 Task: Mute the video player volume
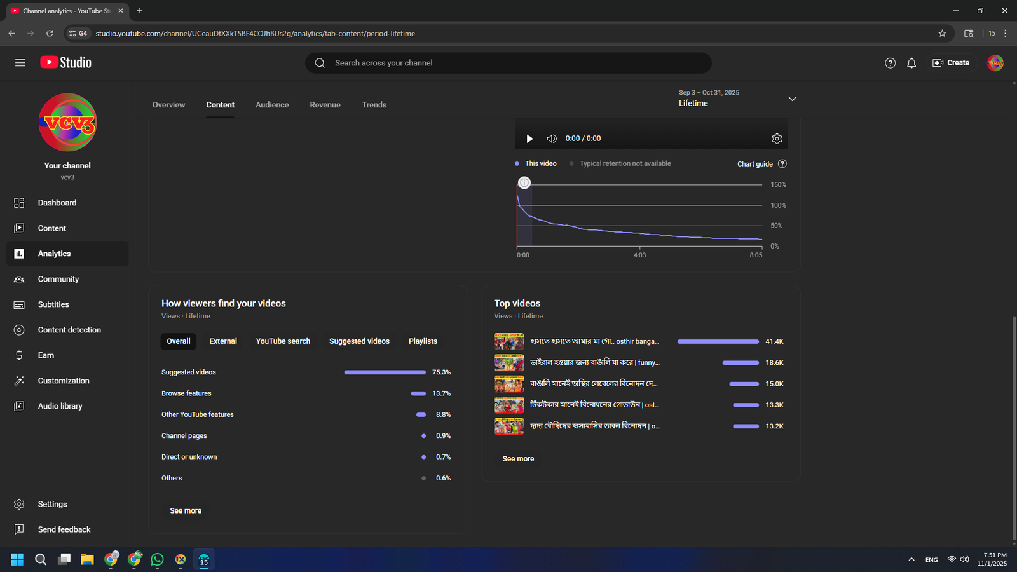[x=552, y=139]
